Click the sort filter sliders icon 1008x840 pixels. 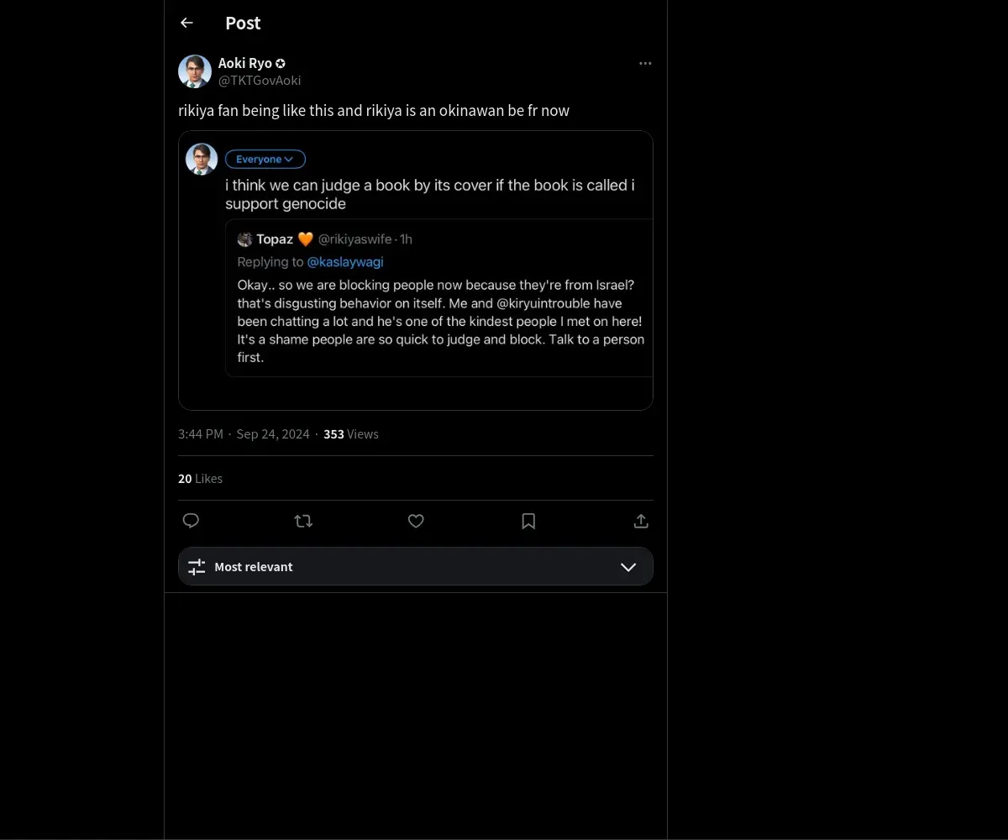tap(197, 567)
